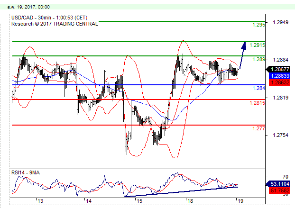Click the red 1.2815 support label
295x208 pixels.
257,103
